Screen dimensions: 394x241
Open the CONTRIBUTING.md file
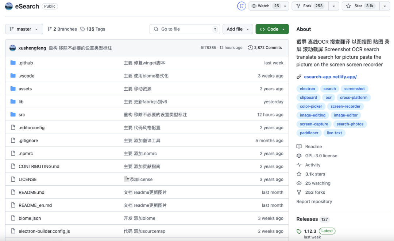[39, 166]
